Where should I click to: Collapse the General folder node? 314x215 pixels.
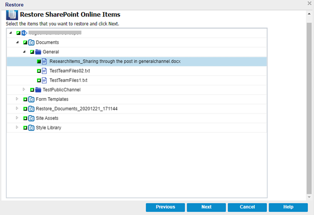point(24,52)
